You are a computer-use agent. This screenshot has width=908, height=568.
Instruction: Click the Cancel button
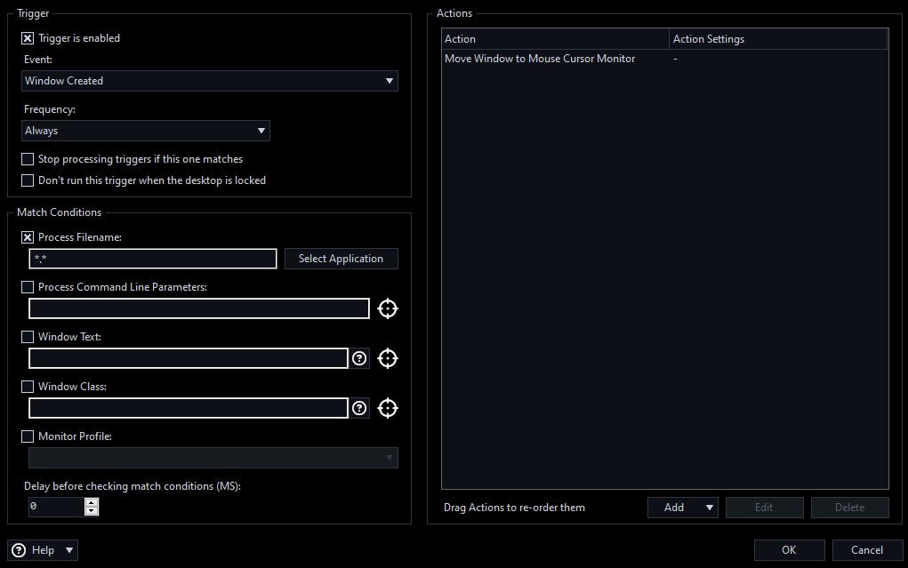(866, 550)
